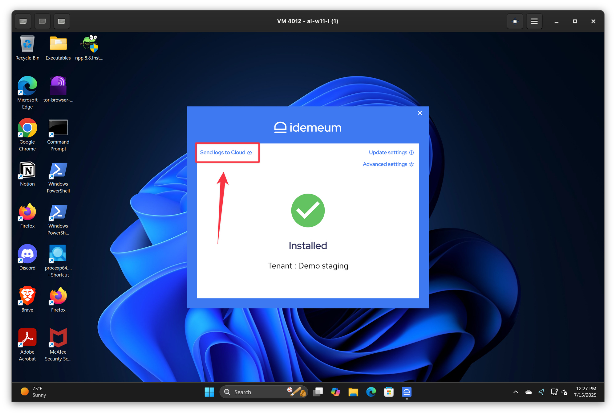616x415 pixels.
Task: Select the Command Prompt desktop shortcut
Action: click(58, 135)
